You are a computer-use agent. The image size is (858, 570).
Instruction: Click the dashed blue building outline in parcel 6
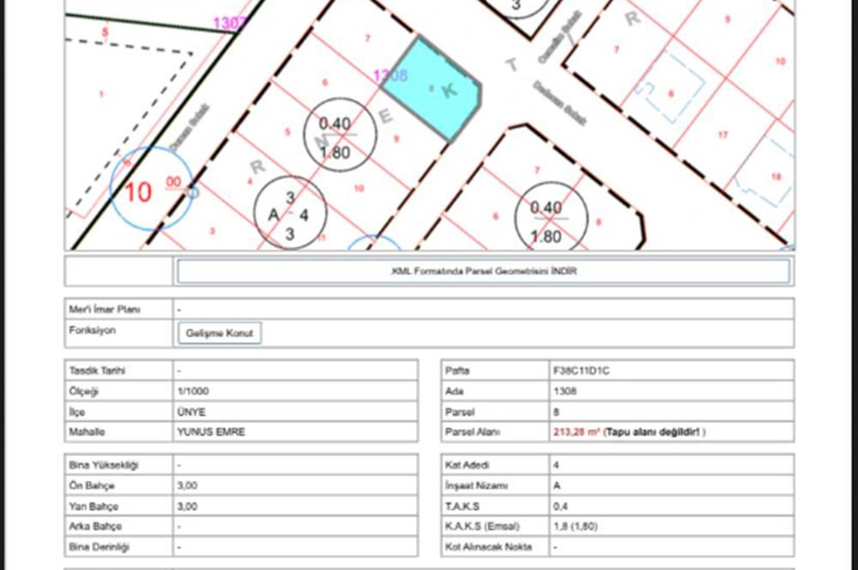click(x=672, y=88)
